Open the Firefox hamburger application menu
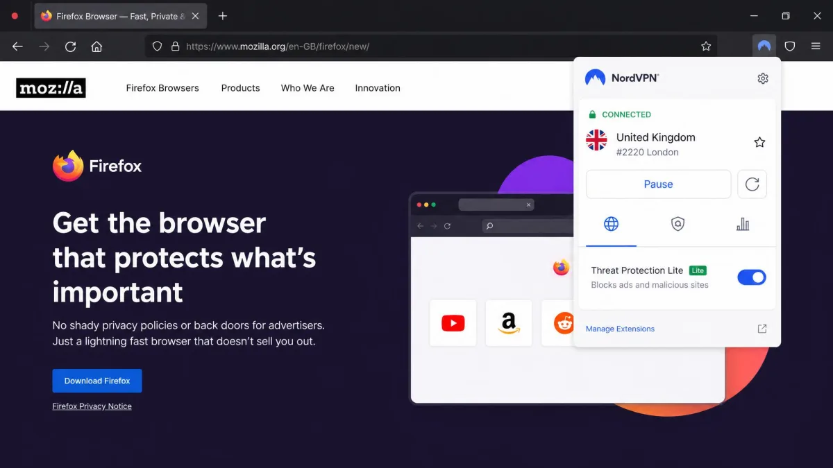Image resolution: width=833 pixels, height=468 pixels. click(816, 46)
